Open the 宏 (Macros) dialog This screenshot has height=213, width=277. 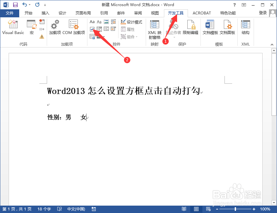pyautogui.click(x=32, y=27)
